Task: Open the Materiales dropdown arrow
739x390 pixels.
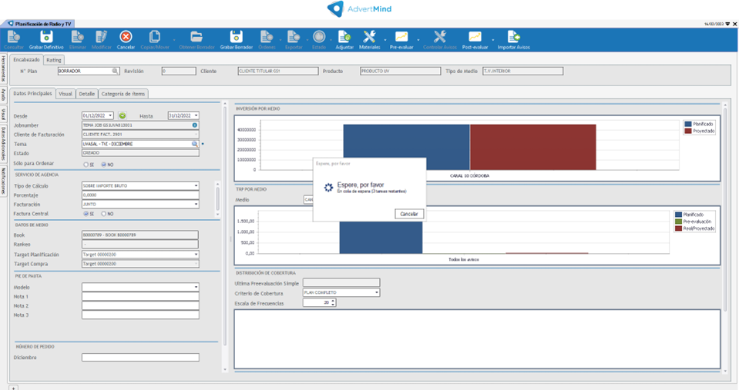Action: coord(385,39)
